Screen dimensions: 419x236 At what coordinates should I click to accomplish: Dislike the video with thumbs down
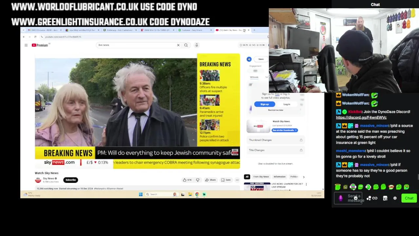click(x=197, y=180)
